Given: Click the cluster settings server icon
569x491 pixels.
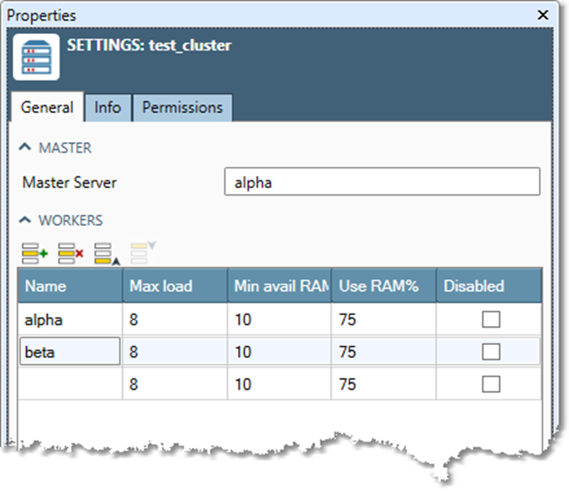Looking at the screenshot, I should pos(36,56).
